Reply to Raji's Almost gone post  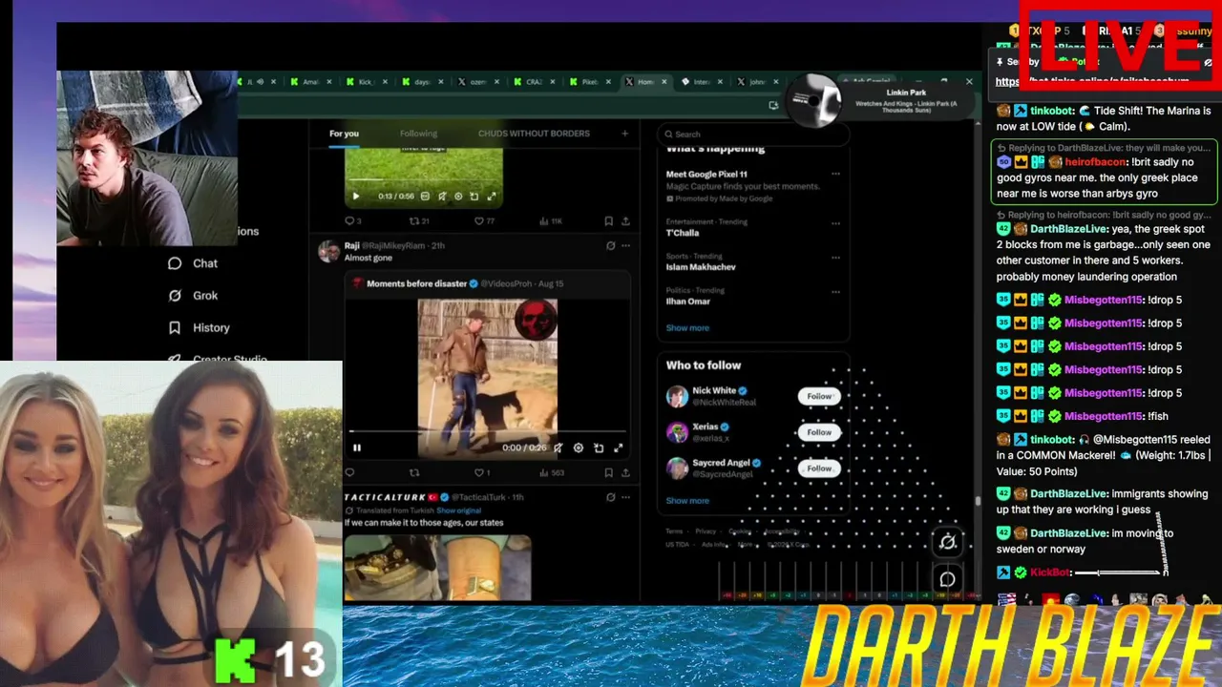(x=349, y=472)
